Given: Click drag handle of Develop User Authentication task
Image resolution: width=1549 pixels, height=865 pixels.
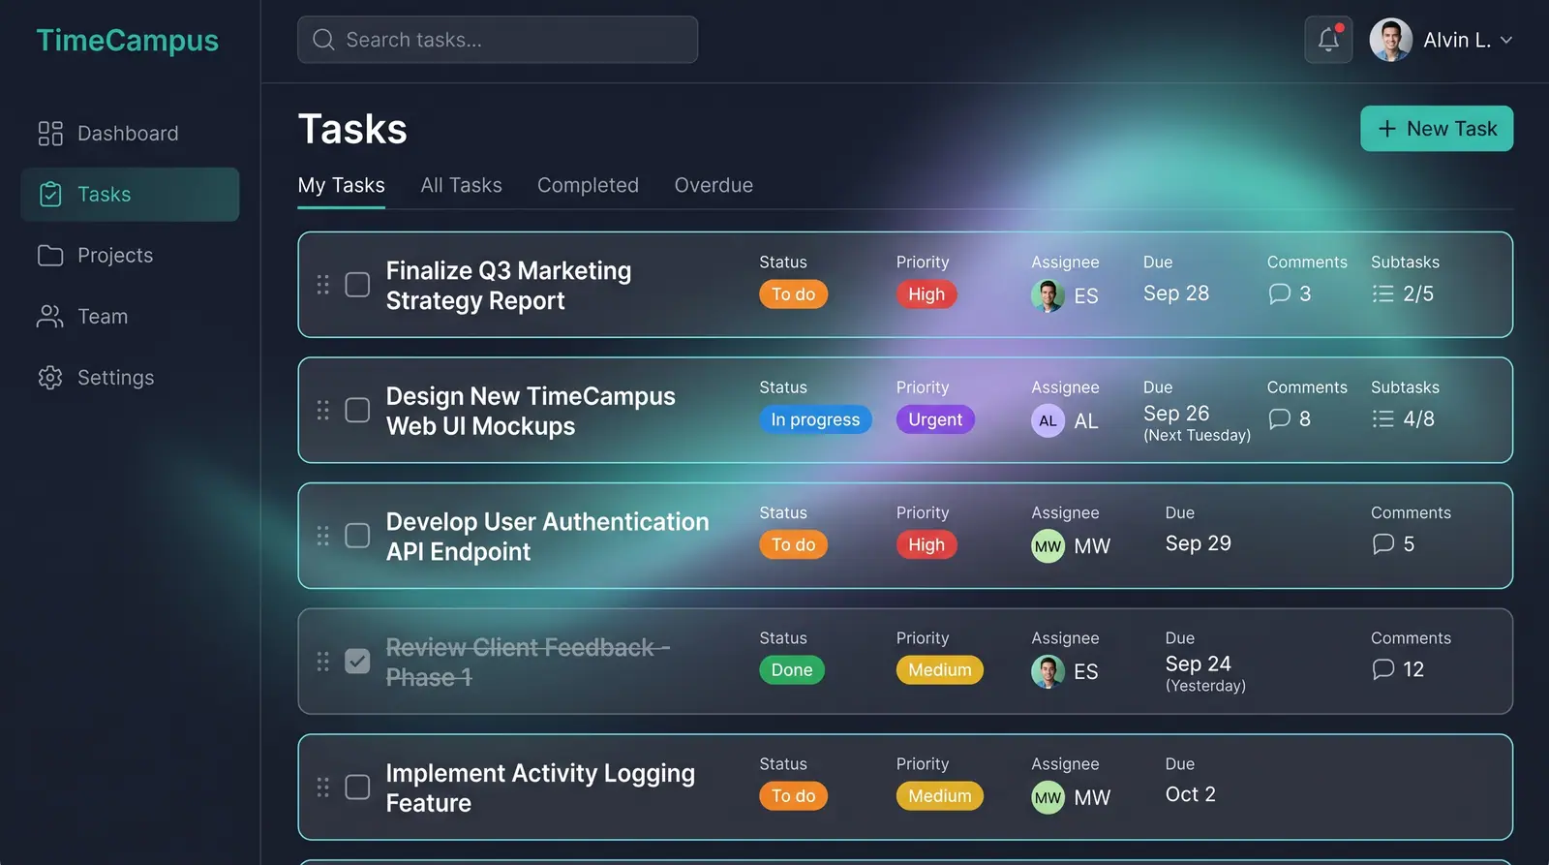Looking at the screenshot, I should point(323,536).
